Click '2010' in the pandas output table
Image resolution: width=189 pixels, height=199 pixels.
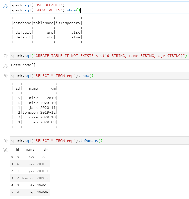tap(45, 157)
